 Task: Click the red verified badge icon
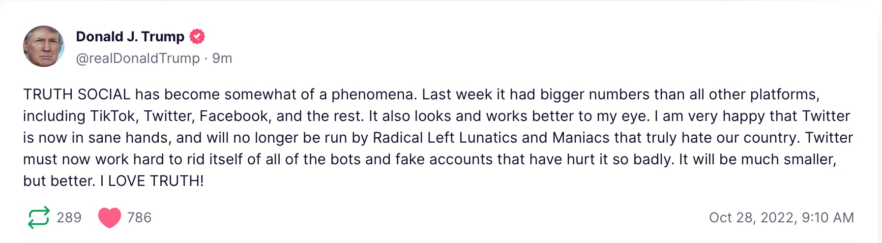coord(197,36)
